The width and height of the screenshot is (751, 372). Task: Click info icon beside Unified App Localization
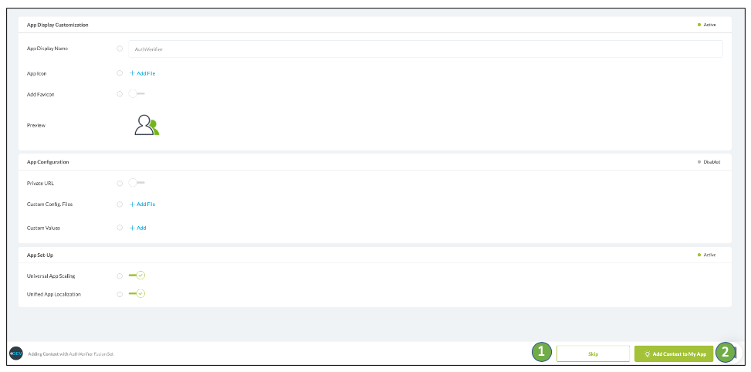[120, 294]
